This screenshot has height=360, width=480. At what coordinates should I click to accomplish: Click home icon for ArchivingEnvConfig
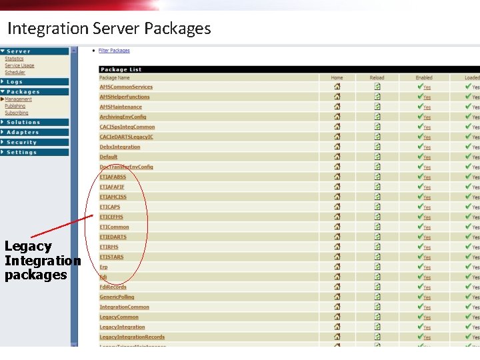[x=337, y=117]
